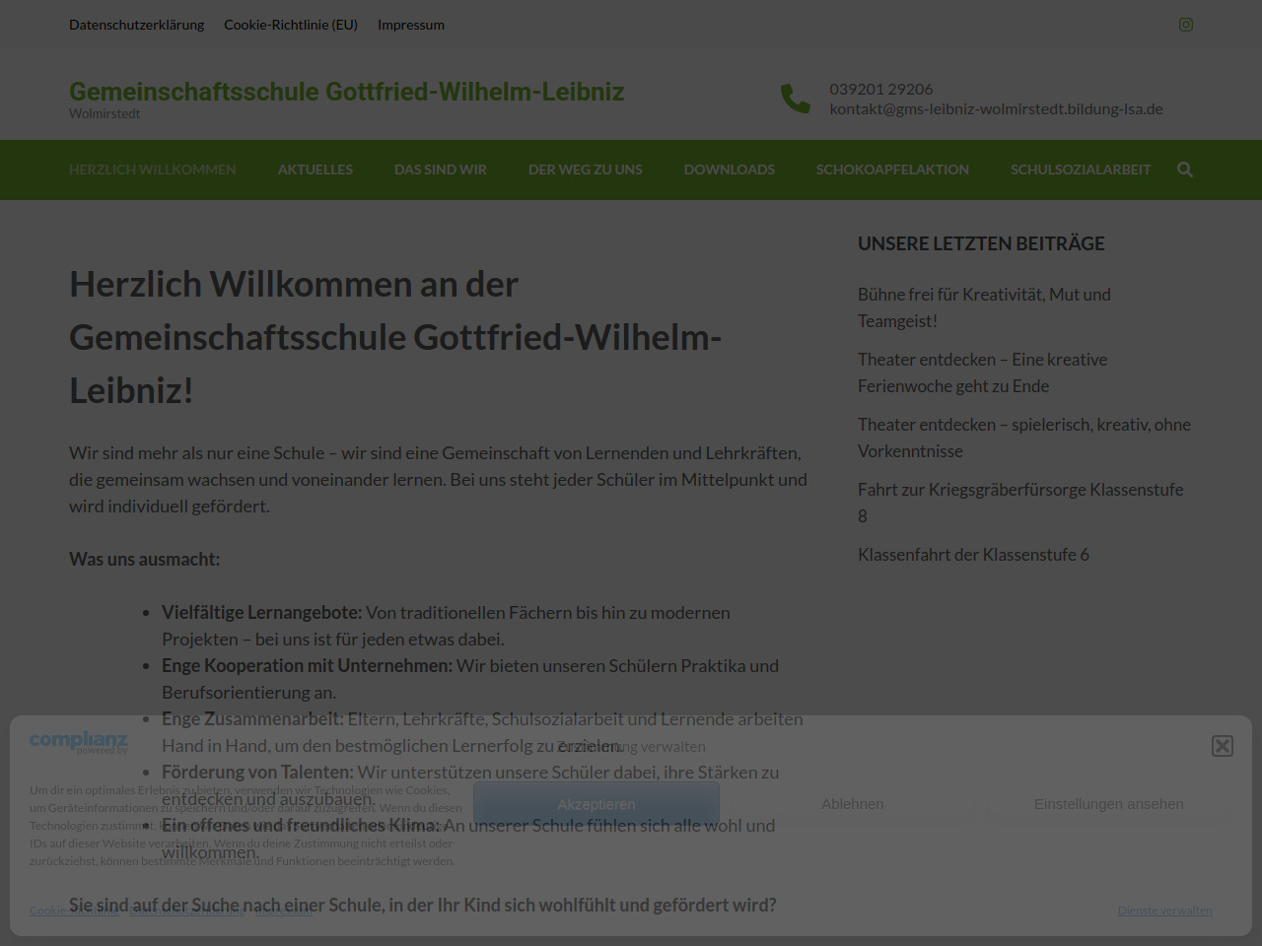Click the Complianz logo in cookie banner

point(79,742)
